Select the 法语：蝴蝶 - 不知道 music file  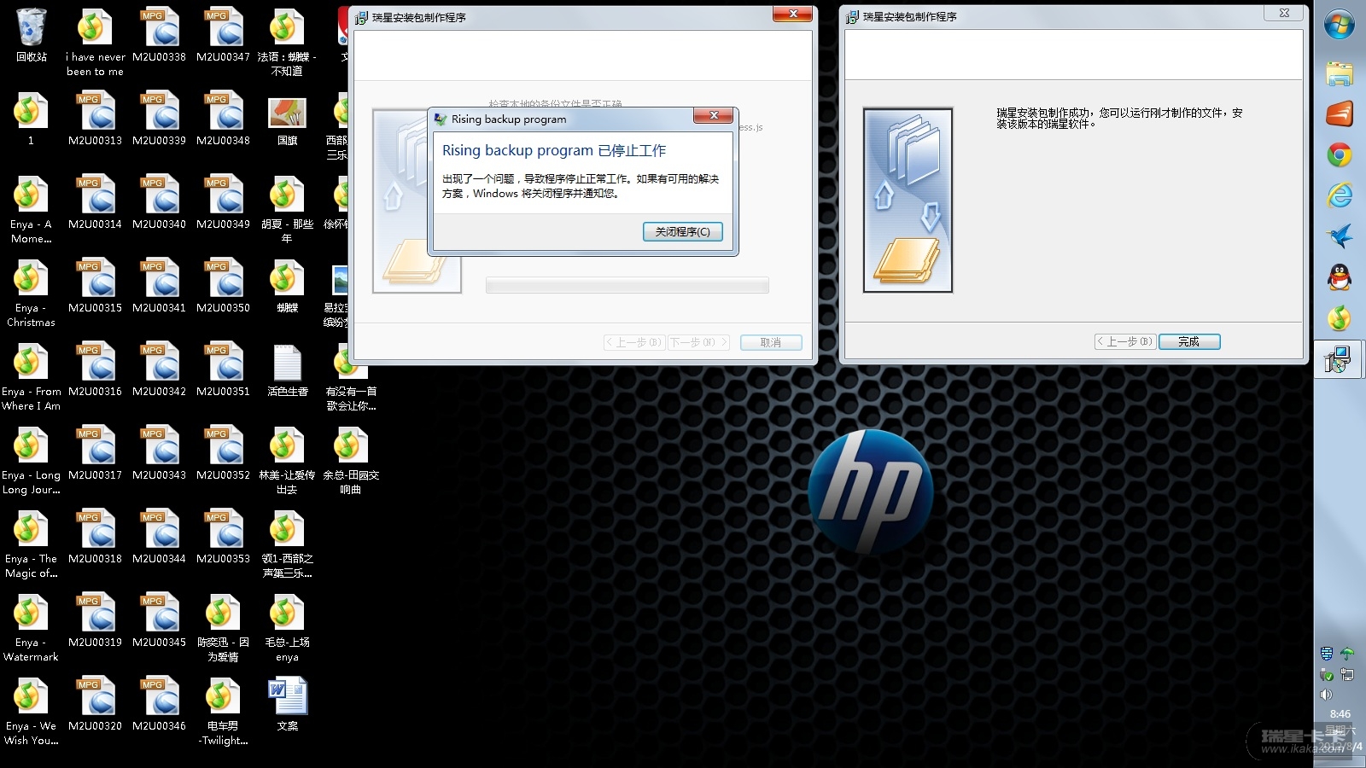[x=287, y=43]
